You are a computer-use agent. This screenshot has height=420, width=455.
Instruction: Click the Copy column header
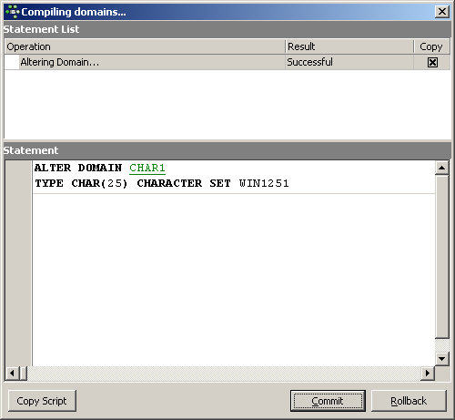pyautogui.click(x=431, y=46)
